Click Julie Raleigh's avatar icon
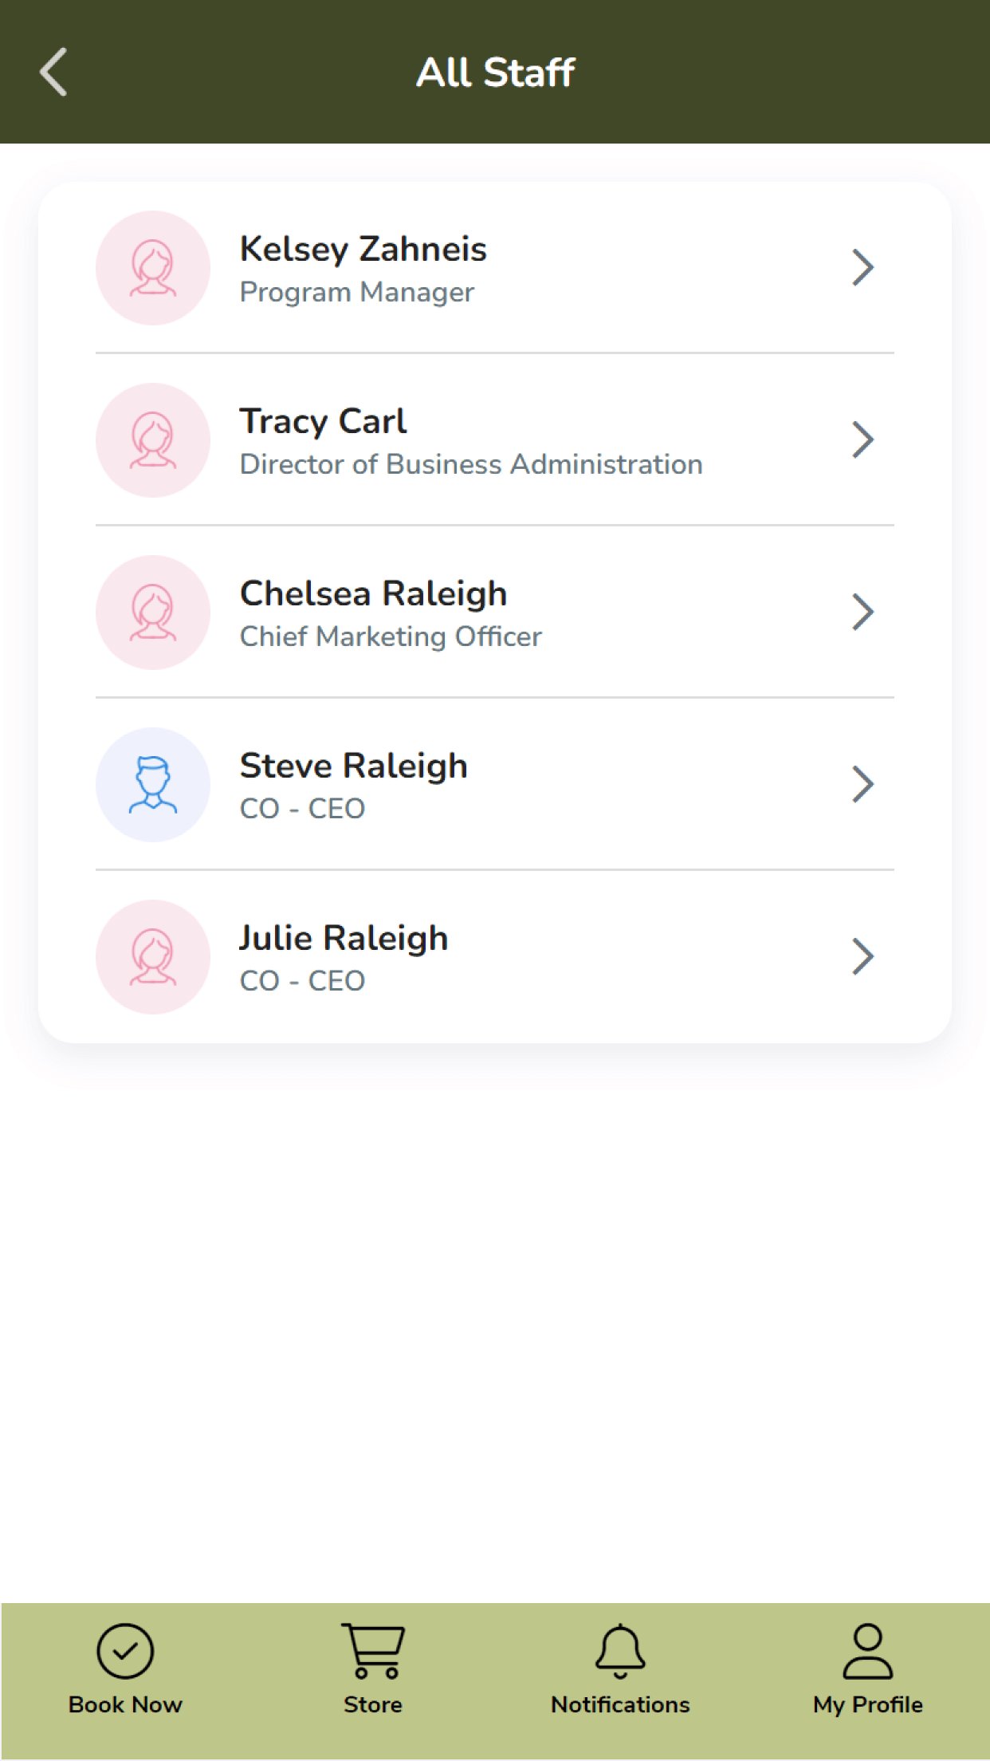The image size is (990, 1761). [x=153, y=957]
